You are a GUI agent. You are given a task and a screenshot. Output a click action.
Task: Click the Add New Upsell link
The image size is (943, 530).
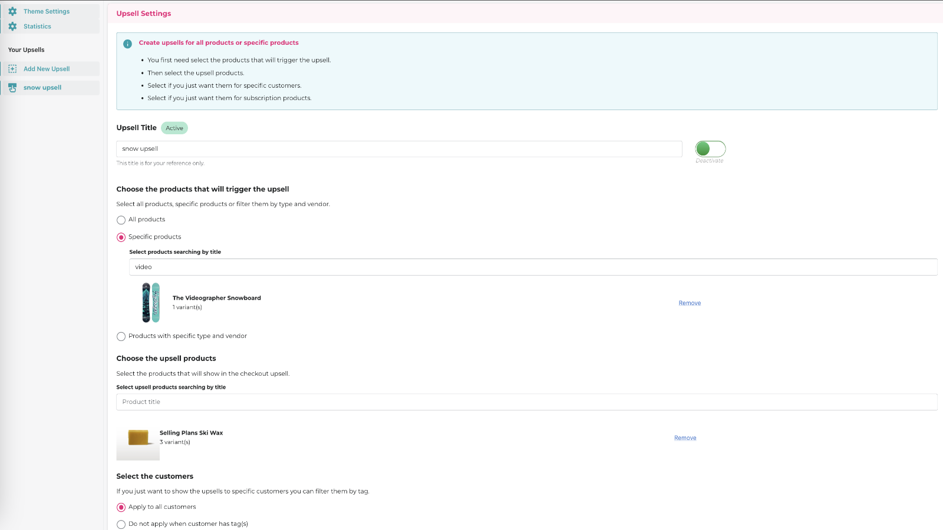(x=47, y=68)
